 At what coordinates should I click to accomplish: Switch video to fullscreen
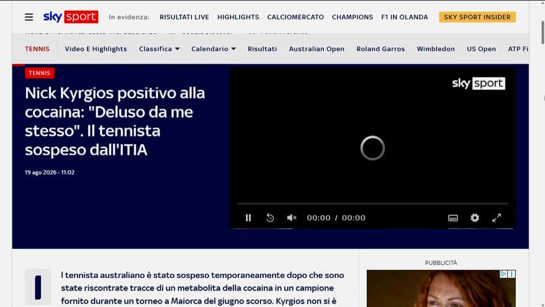[x=497, y=218]
